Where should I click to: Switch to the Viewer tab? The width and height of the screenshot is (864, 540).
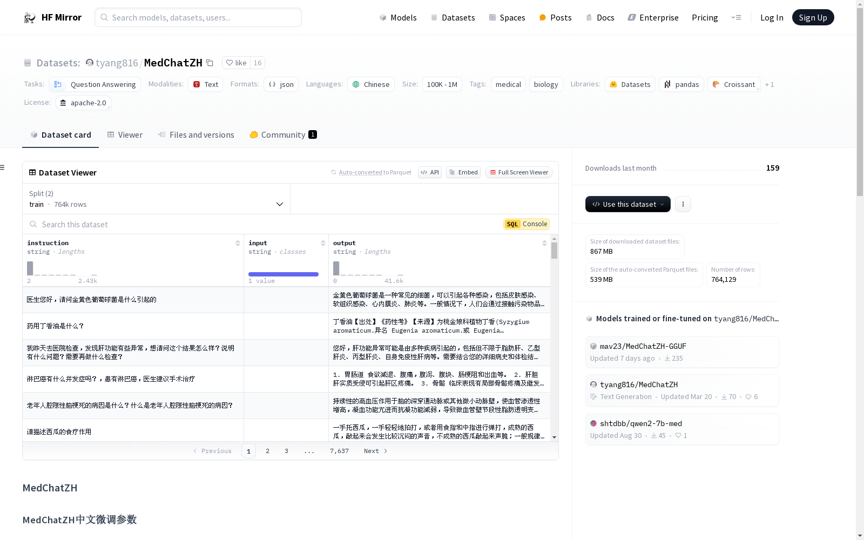point(125,135)
